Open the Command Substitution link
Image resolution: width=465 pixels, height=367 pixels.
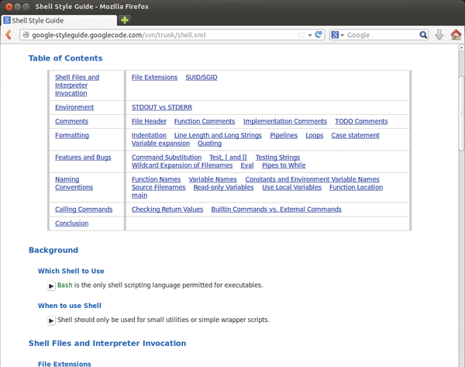[167, 157]
